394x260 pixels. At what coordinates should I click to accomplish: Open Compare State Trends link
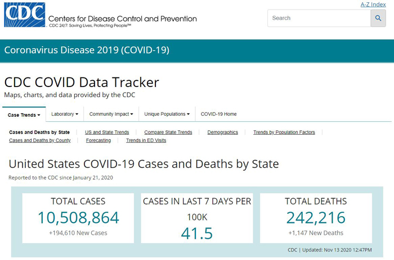coord(168,132)
